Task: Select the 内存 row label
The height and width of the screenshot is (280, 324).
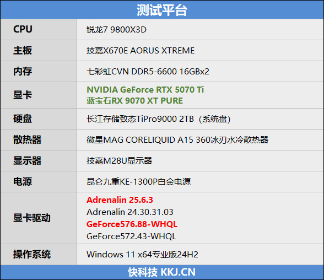Action: [x=23, y=71]
